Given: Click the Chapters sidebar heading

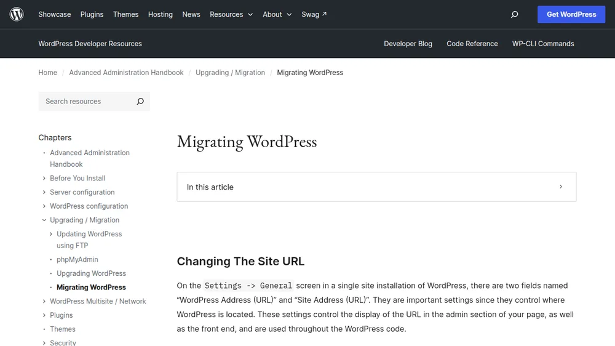Looking at the screenshot, I should pyautogui.click(x=55, y=137).
